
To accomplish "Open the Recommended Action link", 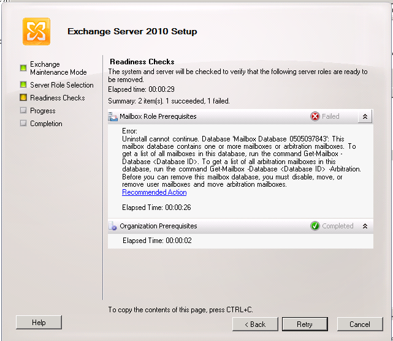I will click(x=154, y=192).
